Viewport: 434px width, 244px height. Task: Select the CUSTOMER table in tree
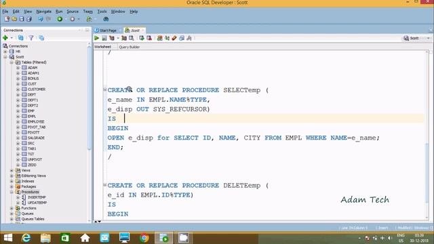[37, 89]
